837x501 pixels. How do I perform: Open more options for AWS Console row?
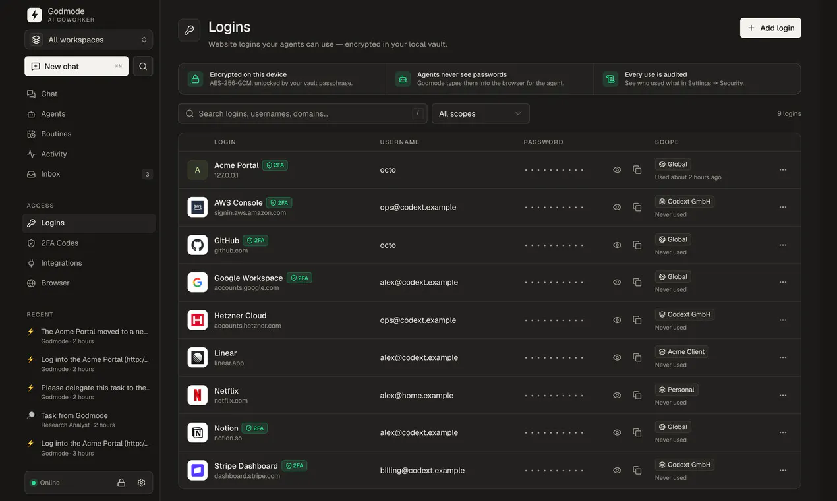pos(783,207)
